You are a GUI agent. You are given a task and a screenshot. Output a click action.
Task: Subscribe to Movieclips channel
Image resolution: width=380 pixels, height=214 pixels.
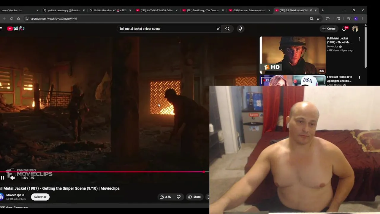tap(40, 197)
